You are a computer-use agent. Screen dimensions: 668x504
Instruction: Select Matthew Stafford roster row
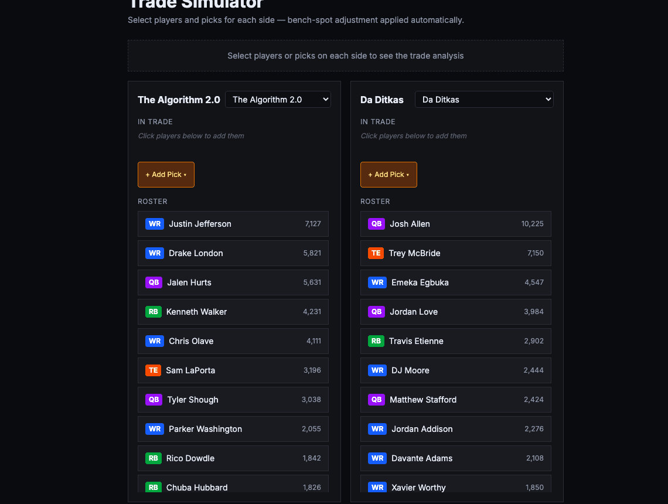[456, 400]
